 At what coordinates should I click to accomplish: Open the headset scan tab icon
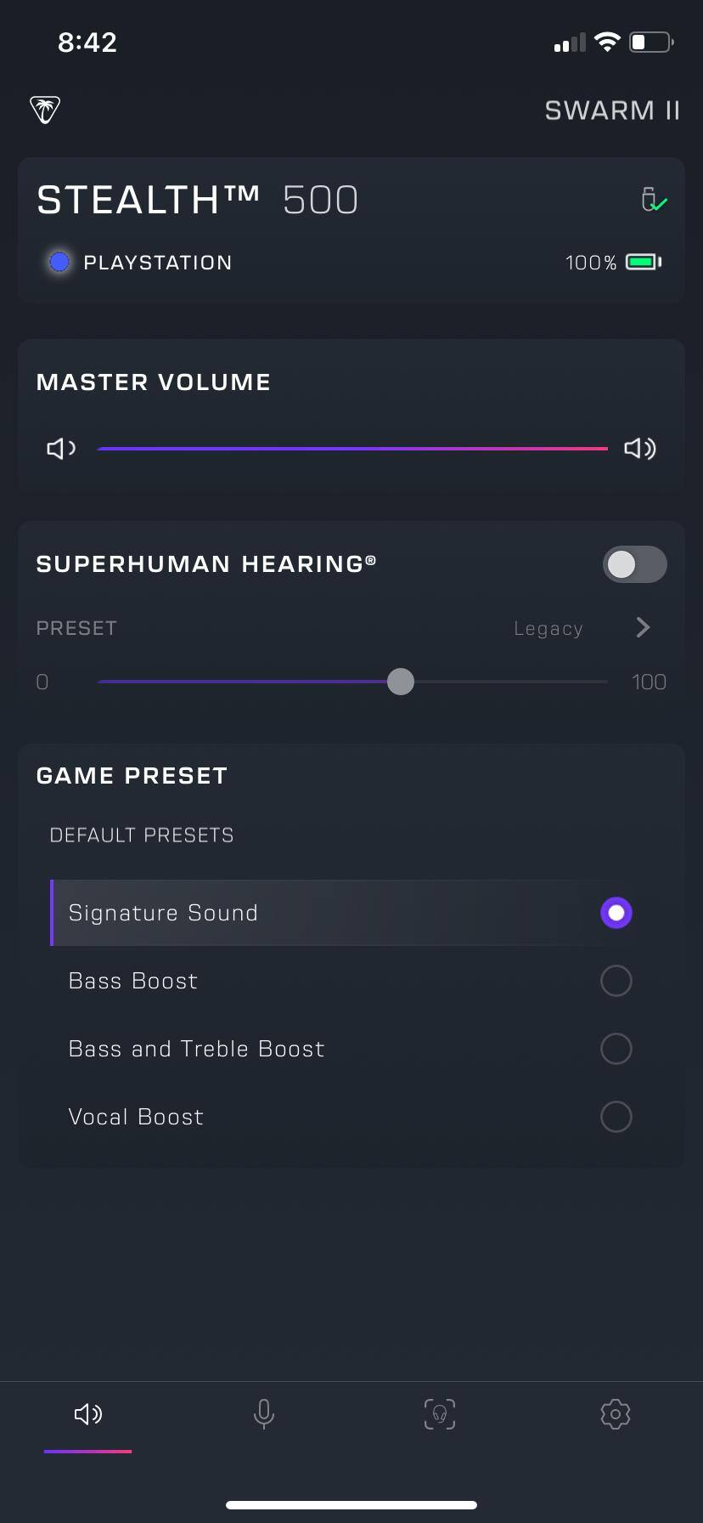tap(439, 1413)
